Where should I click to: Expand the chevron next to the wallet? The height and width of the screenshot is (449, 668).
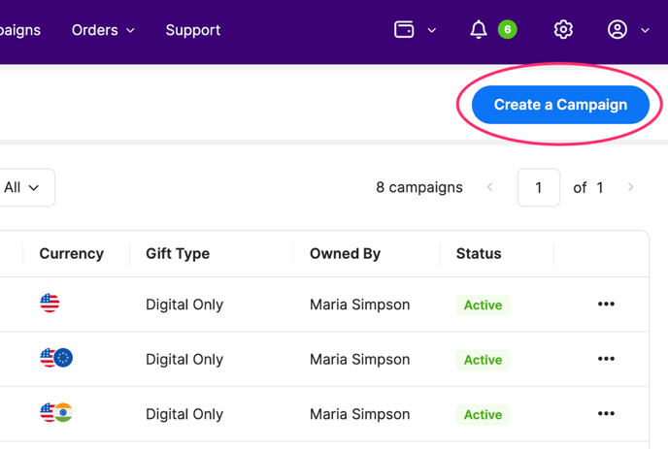432,31
